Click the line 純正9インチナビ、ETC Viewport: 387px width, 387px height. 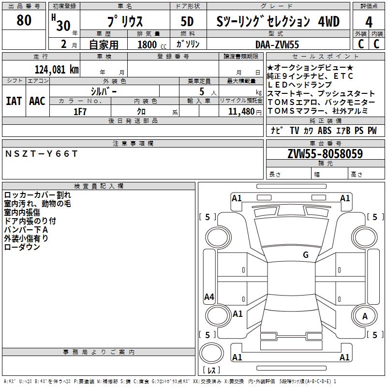[x=310, y=76]
